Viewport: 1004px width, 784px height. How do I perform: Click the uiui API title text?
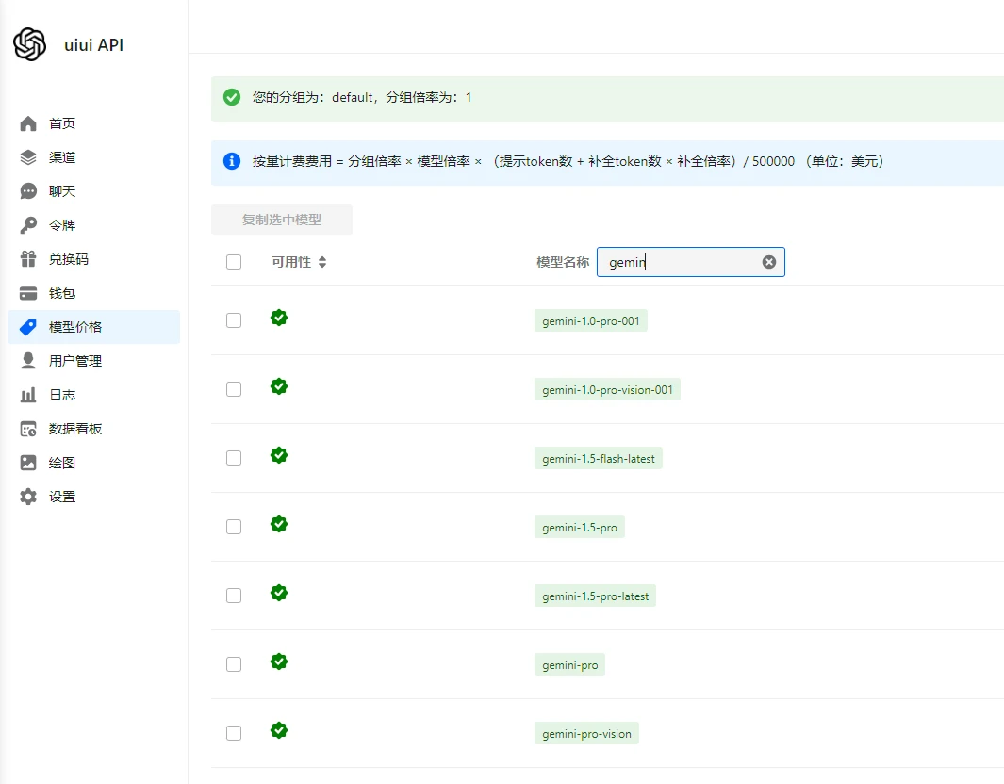[93, 45]
